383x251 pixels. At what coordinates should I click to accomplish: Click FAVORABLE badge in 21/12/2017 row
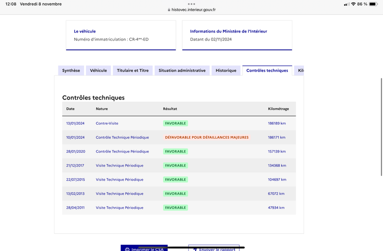(x=175, y=165)
